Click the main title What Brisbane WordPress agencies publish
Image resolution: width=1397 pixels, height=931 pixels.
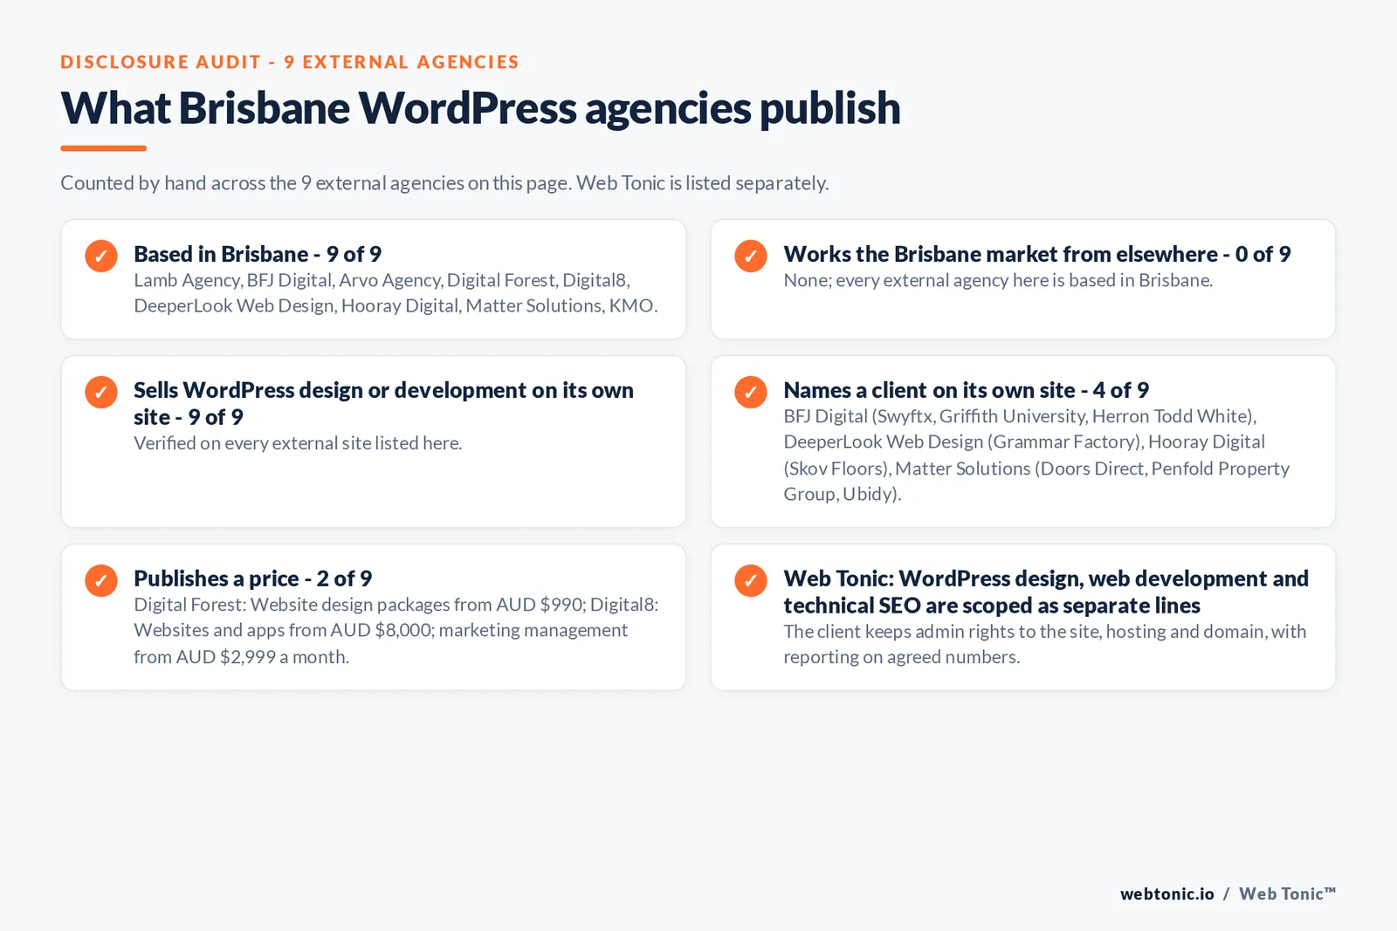480,108
